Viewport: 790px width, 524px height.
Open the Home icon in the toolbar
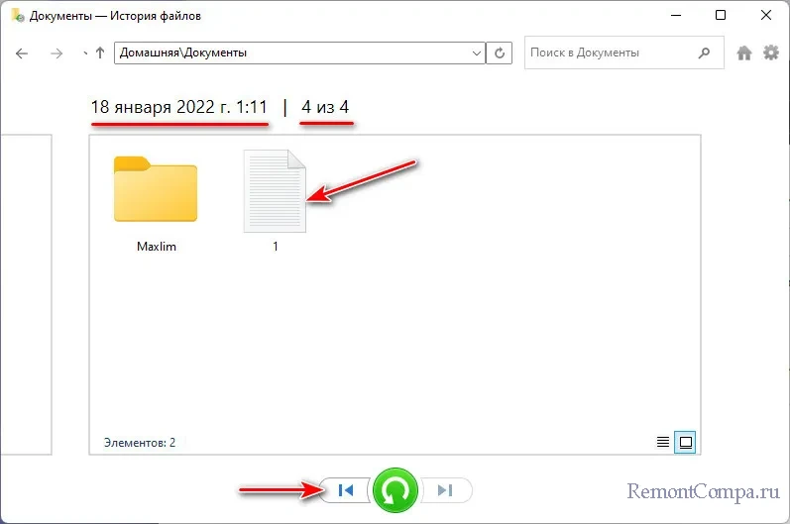(x=744, y=53)
